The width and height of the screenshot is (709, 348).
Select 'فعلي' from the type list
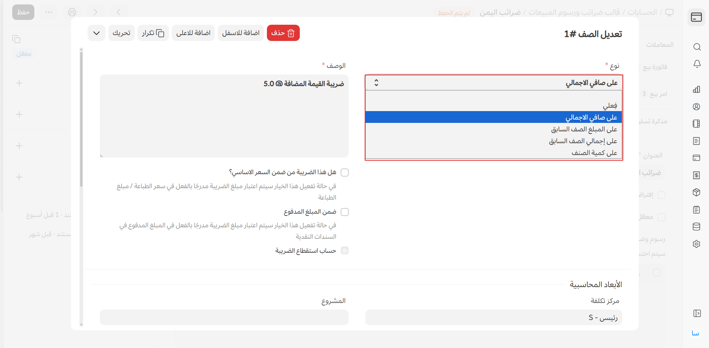click(x=610, y=106)
